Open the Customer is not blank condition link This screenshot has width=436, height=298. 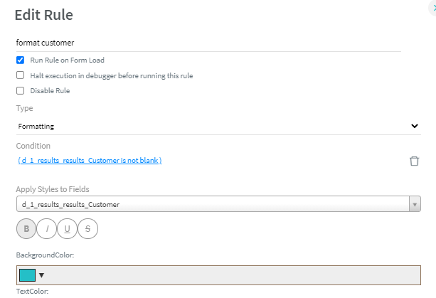tap(90, 161)
